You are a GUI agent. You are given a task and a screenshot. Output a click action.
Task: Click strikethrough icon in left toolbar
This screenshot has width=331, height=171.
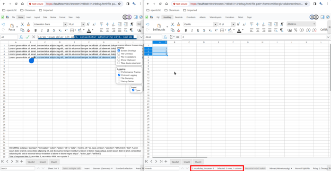[x=54, y=30]
